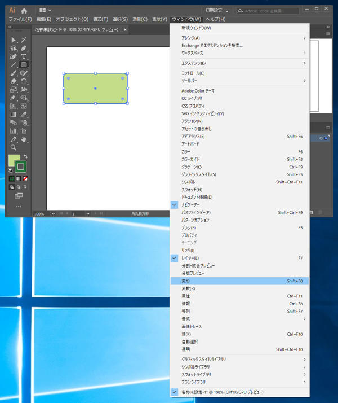
Task: Switch paint mode to Gradient
Action: click(19, 178)
